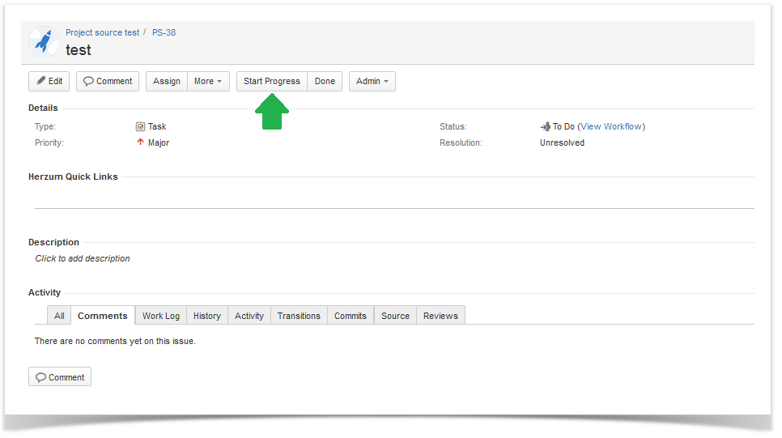Click the To Do status icon
This screenshot has width=782, height=438.
tap(545, 127)
